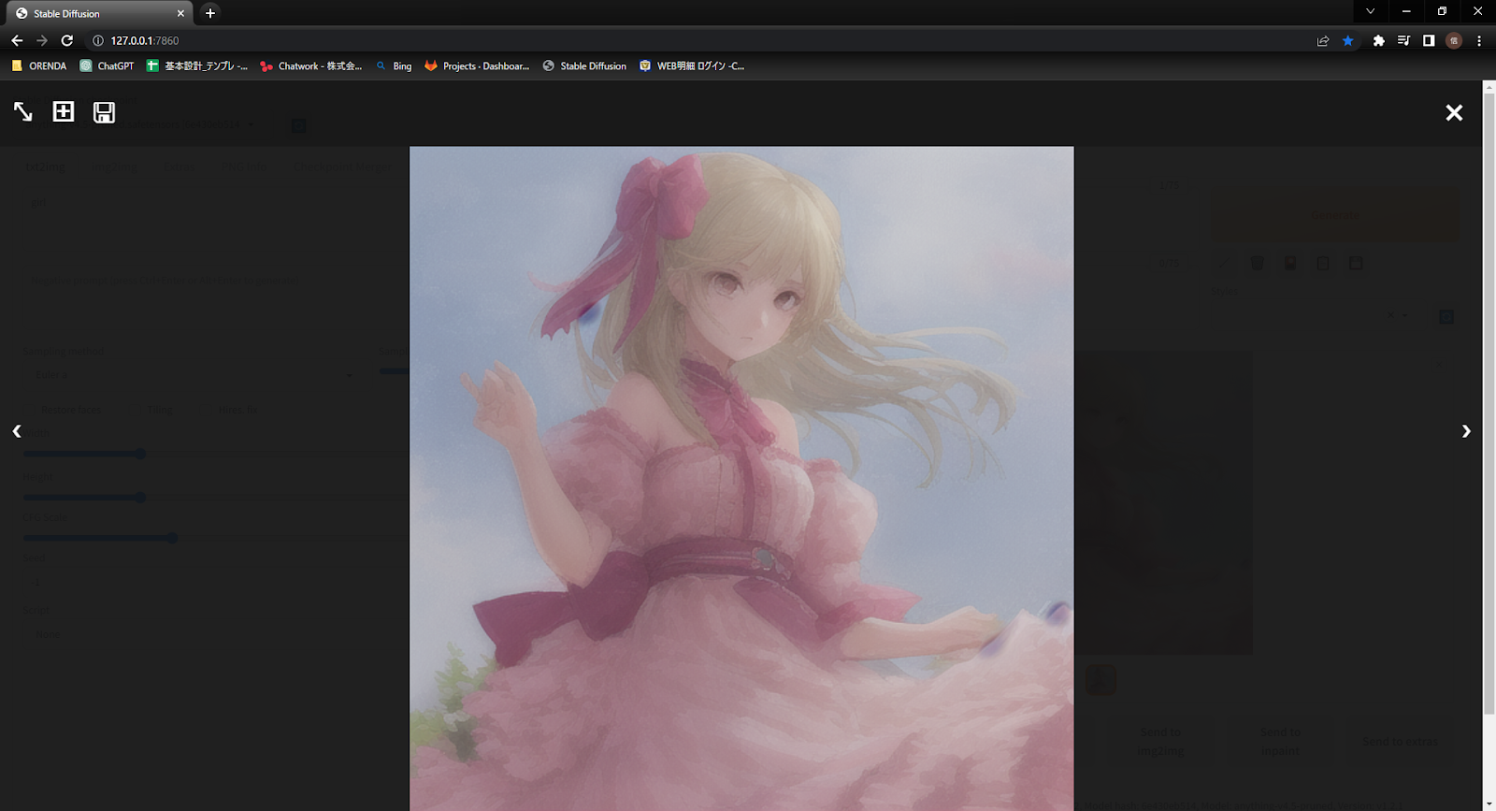Click the page scrollbar down arrow
Screen dimensions: 1496x811
(1489, 804)
